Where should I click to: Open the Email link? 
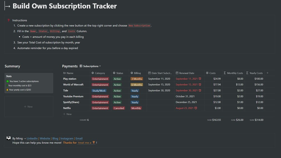click(79, 138)
